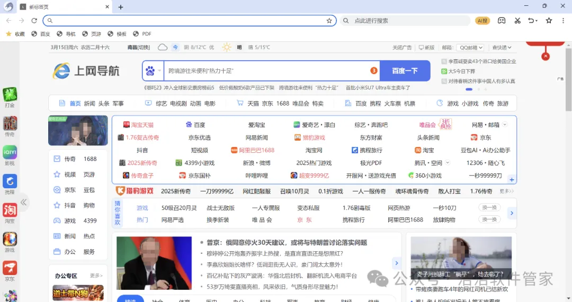Open the 淘宝 sidebar icon
Viewport: 572px width, 302px height.
pos(10,213)
